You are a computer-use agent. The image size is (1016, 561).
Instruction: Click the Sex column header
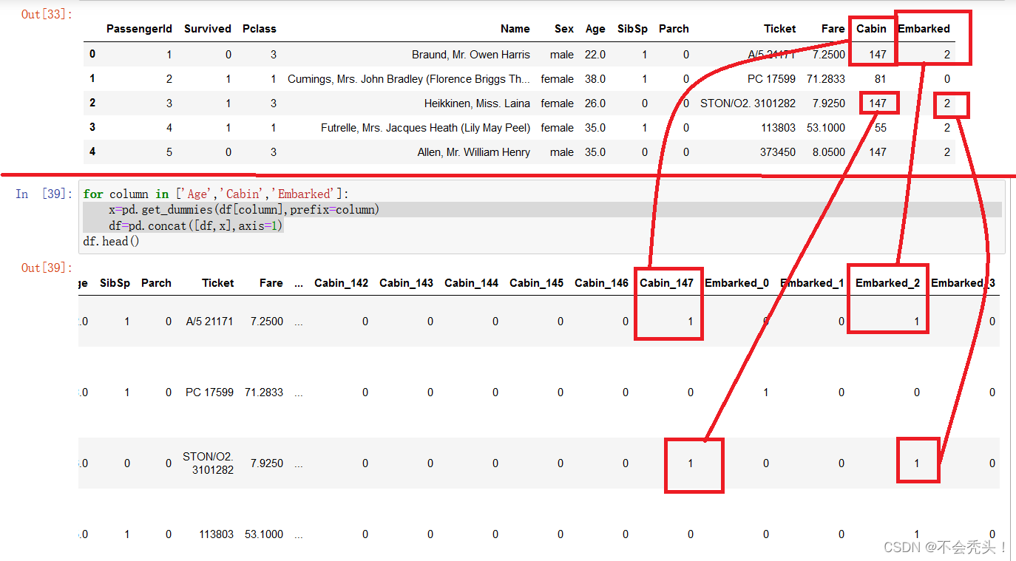point(564,29)
